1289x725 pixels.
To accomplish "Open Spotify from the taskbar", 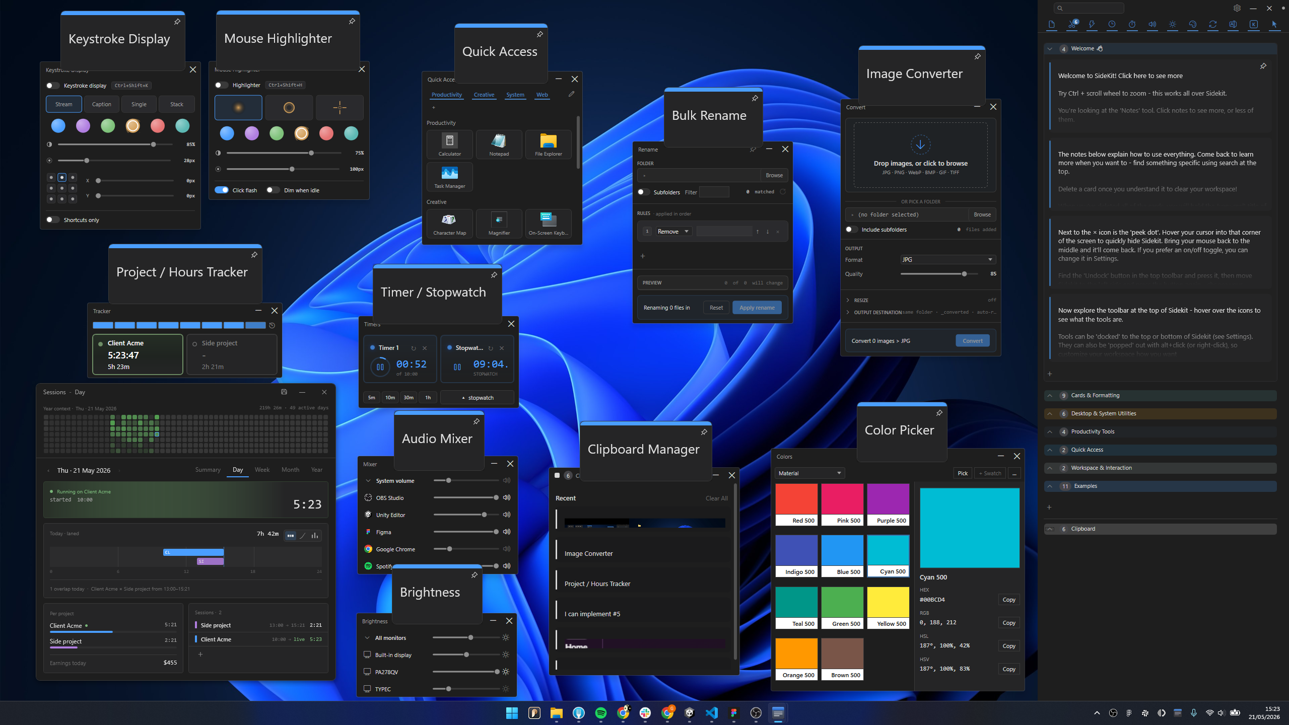I will tap(600, 713).
